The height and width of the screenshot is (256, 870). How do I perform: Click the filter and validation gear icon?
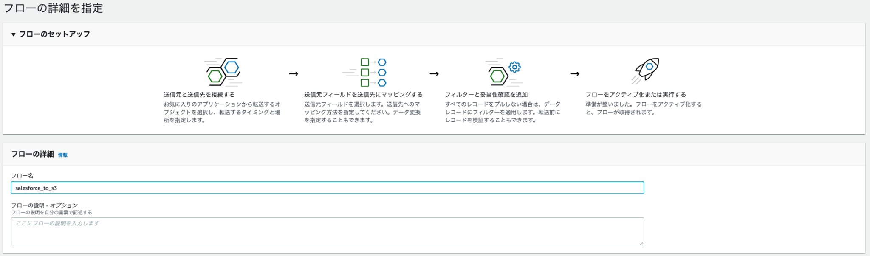[x=504, y=72]
